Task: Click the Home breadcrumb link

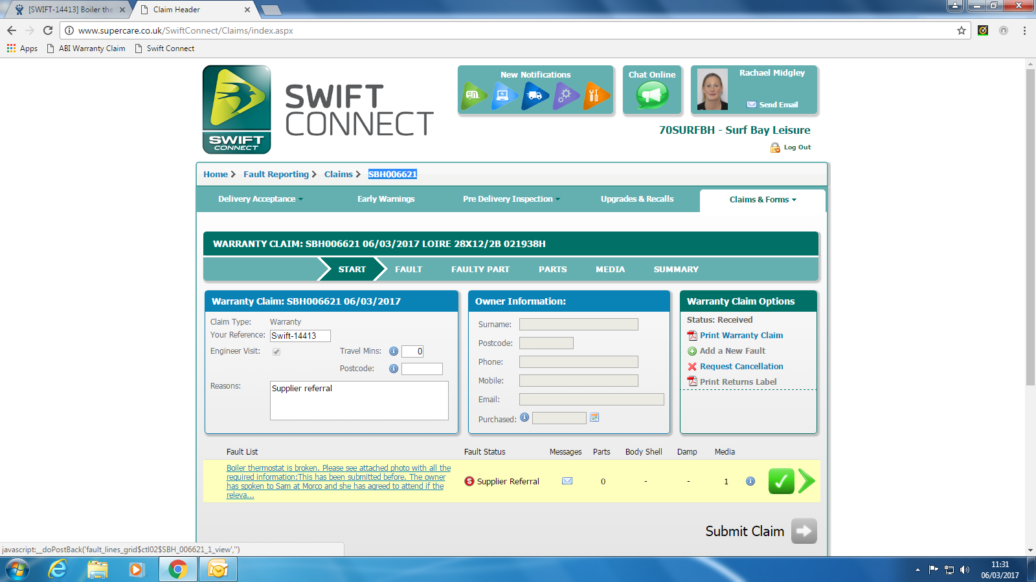Action: (x=216, y=175)
